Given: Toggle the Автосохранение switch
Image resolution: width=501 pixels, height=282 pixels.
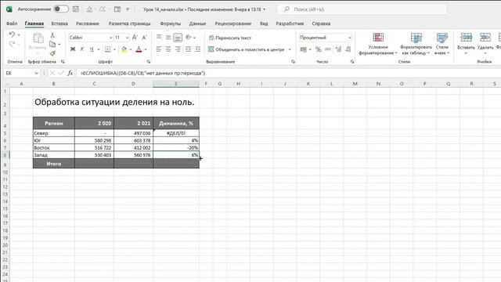Looking at the screenshot, I should coord(61,9).
